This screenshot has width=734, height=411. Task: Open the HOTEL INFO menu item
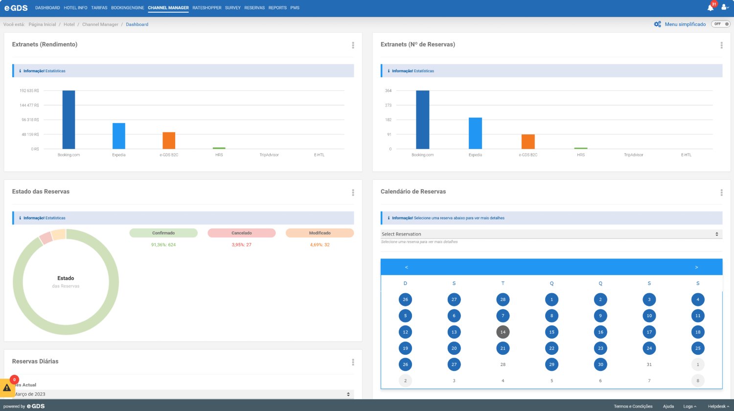(75, 8)
